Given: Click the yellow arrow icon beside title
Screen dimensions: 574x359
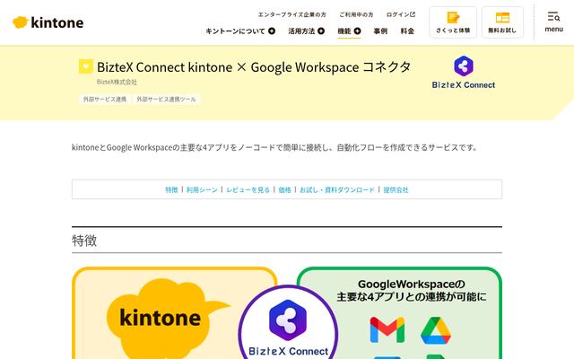Looking at the screenshot, I should coord(86,66).
